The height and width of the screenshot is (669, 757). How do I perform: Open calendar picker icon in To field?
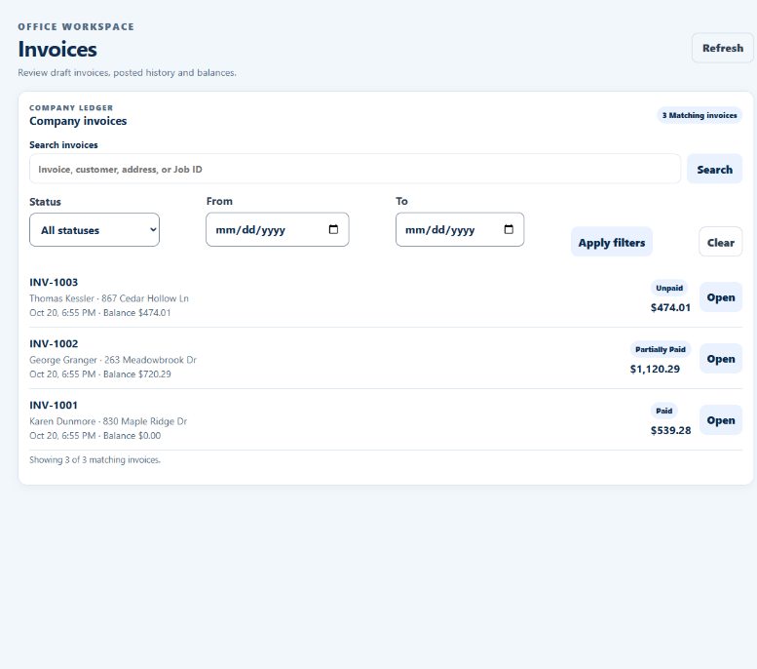tap(509, 229)
